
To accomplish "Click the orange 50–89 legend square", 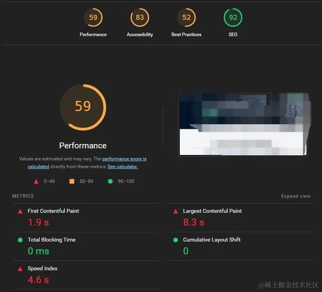I will 72,181.
